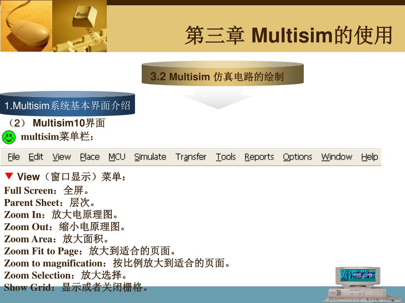Open the Tools menu
The width and height of the screenshot is (405, 303).
226,157
